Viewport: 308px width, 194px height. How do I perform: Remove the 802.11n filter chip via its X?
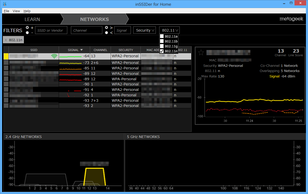[6, 40]
